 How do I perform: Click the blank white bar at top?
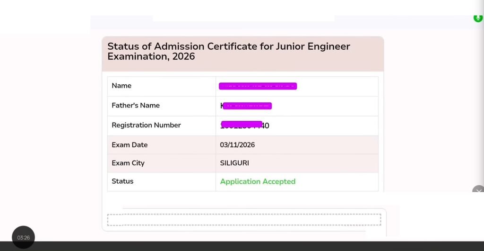[x=243, y=18]
